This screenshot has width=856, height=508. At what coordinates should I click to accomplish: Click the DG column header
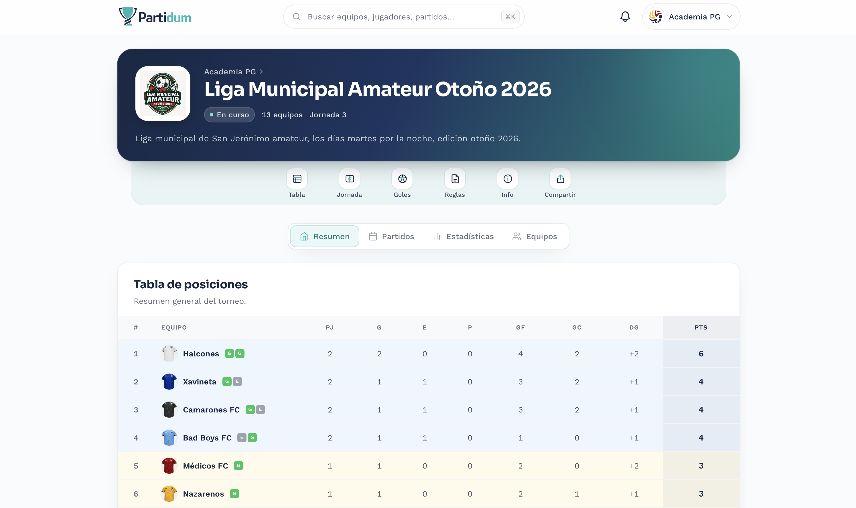634,328
